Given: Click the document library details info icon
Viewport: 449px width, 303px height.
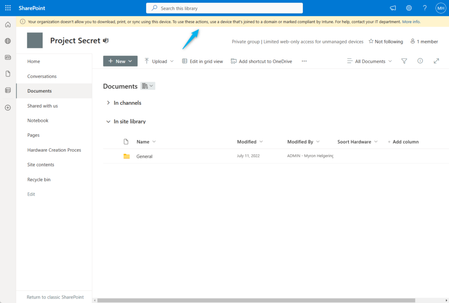Looking at the screenshot, I should click(x=420, y=61).
